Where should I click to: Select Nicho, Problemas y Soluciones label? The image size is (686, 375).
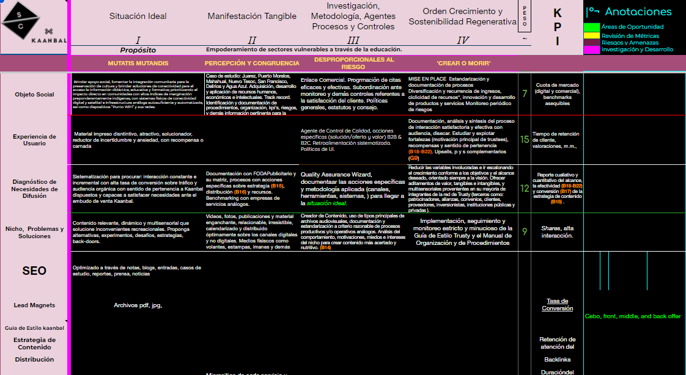coord(35,233)
